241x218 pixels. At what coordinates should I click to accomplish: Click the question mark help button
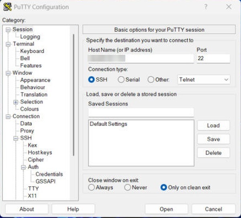click(x=206, y=7)
